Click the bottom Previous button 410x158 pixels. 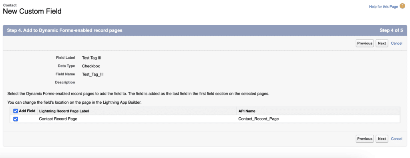click(365, 139)
